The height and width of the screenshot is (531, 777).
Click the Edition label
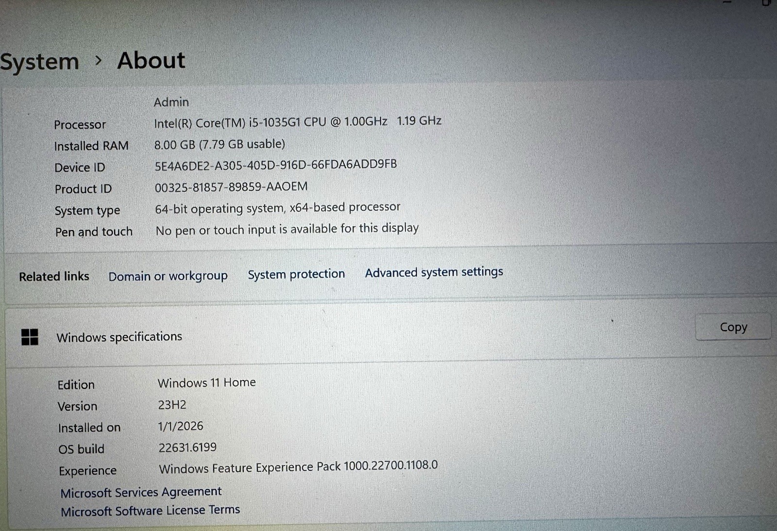[x=76, y=385]
